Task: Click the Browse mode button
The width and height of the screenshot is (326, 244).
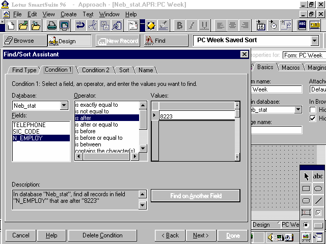Action: (24, 41)
